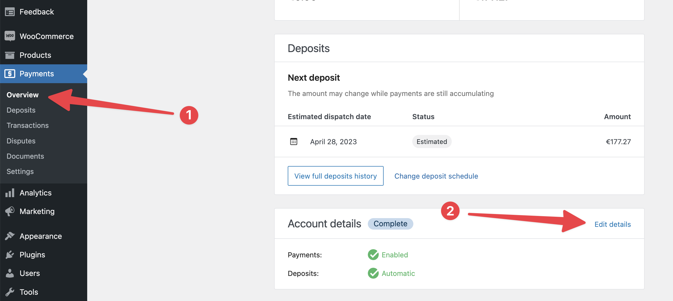This screenshot has width=673, height=301.
Task: Click the Automatic deposits status checkmark
Action: (373, 273)
